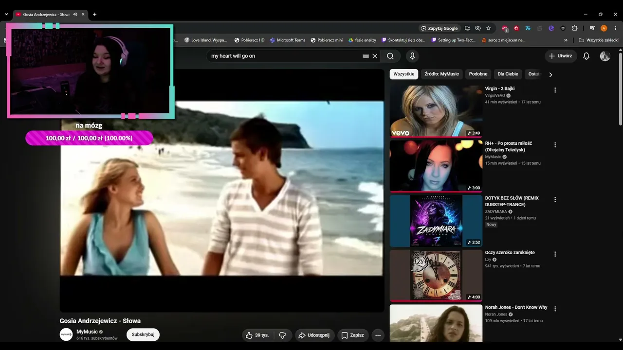Screen dimensions: 623x350
Task: Open the 'Love Island. Wyspa...' bookmark
Action: tap(206, 40)
